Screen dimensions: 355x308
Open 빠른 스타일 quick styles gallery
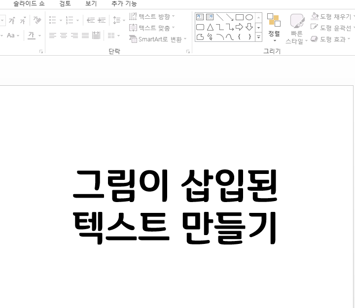297,29
